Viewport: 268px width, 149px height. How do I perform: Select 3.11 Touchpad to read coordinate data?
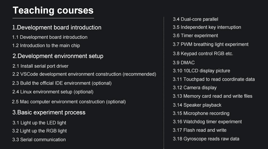pos(214,79)
